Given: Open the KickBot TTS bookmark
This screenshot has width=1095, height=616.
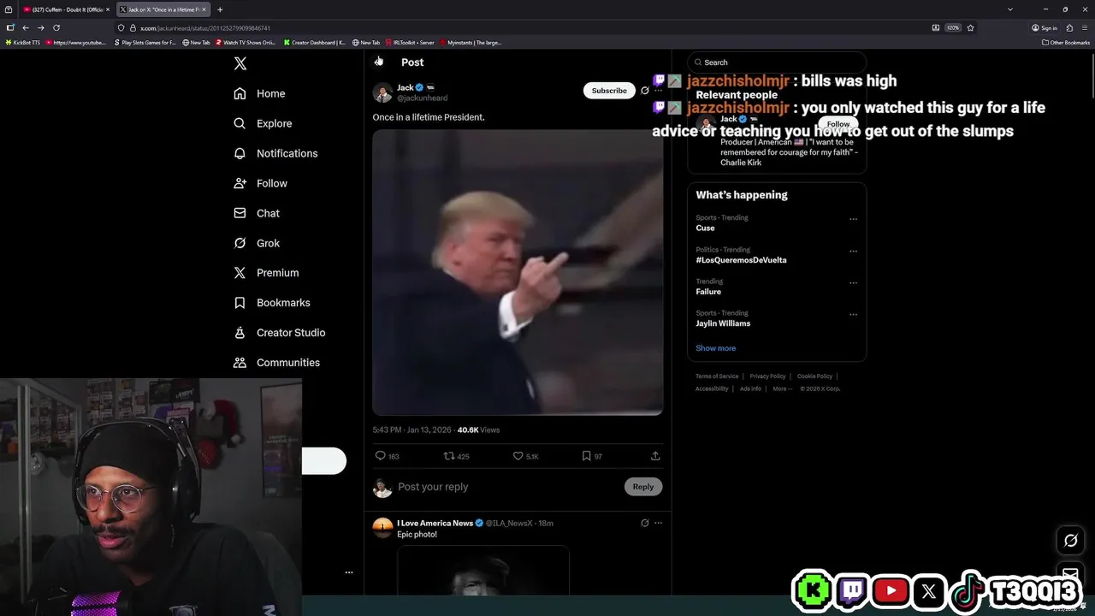Looking at the screenshot, I should point(22,42).
